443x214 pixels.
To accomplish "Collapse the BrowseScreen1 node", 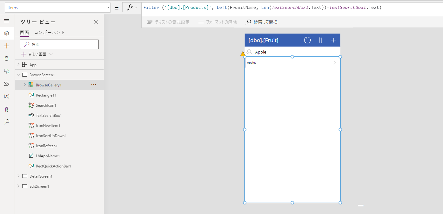I will point(18,75).
